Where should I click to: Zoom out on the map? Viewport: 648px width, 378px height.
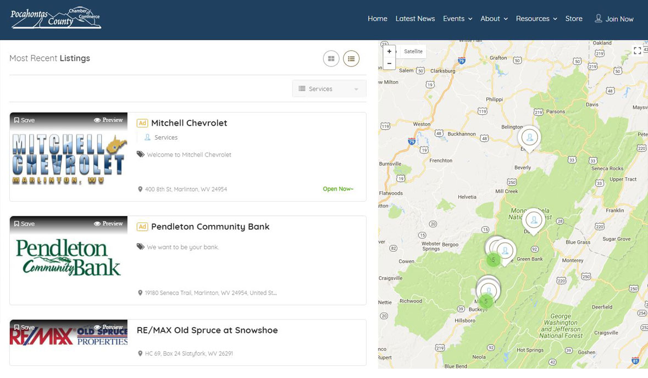[x=389, y=63]
